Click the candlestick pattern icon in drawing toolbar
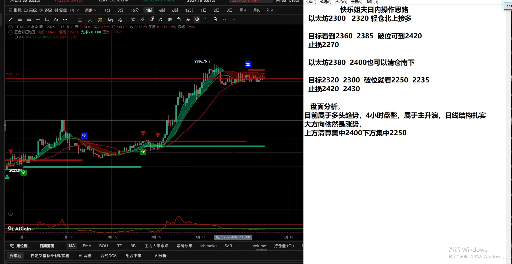512x264 pixels. 170,19
